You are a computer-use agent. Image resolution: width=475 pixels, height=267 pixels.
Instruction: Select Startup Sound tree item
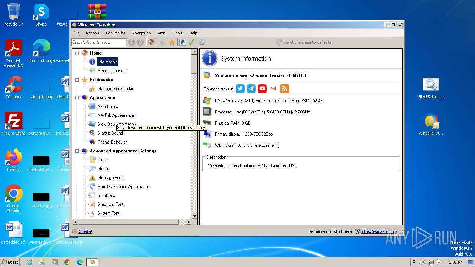pos(110,133)
